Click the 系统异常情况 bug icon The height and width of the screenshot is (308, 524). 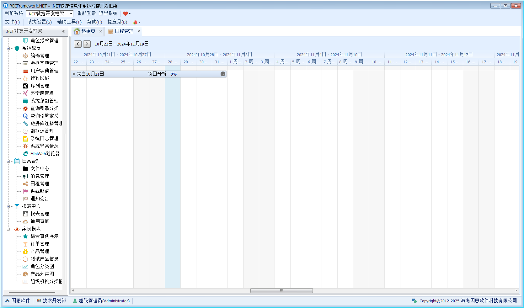click(25, 146)
